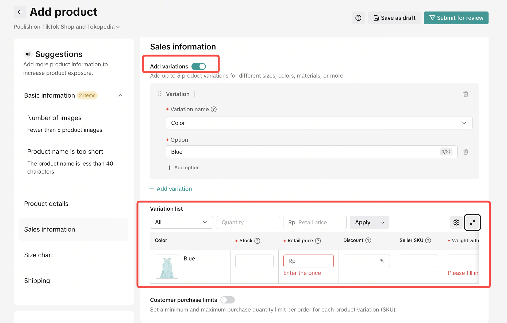
Task: Open the All variations filter dropdown
Action: (181, 222)
